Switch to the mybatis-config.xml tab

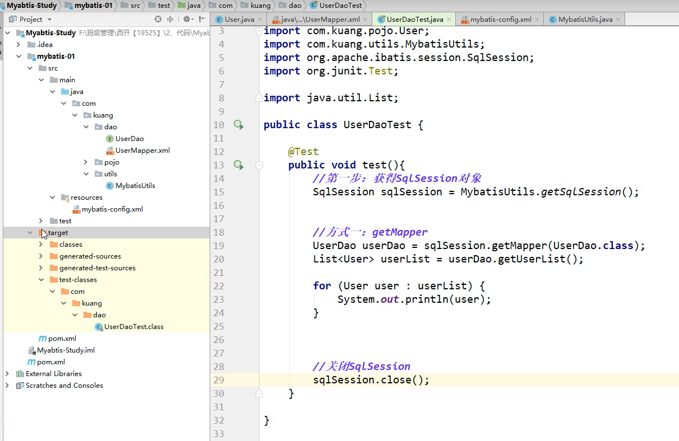point(500,20)
